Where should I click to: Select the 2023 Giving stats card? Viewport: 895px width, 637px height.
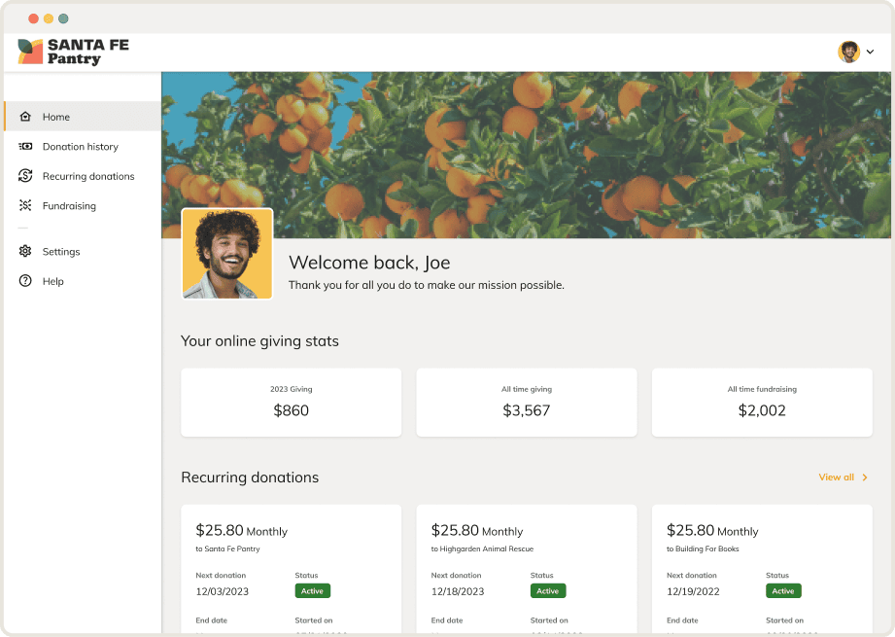(291, 402)
